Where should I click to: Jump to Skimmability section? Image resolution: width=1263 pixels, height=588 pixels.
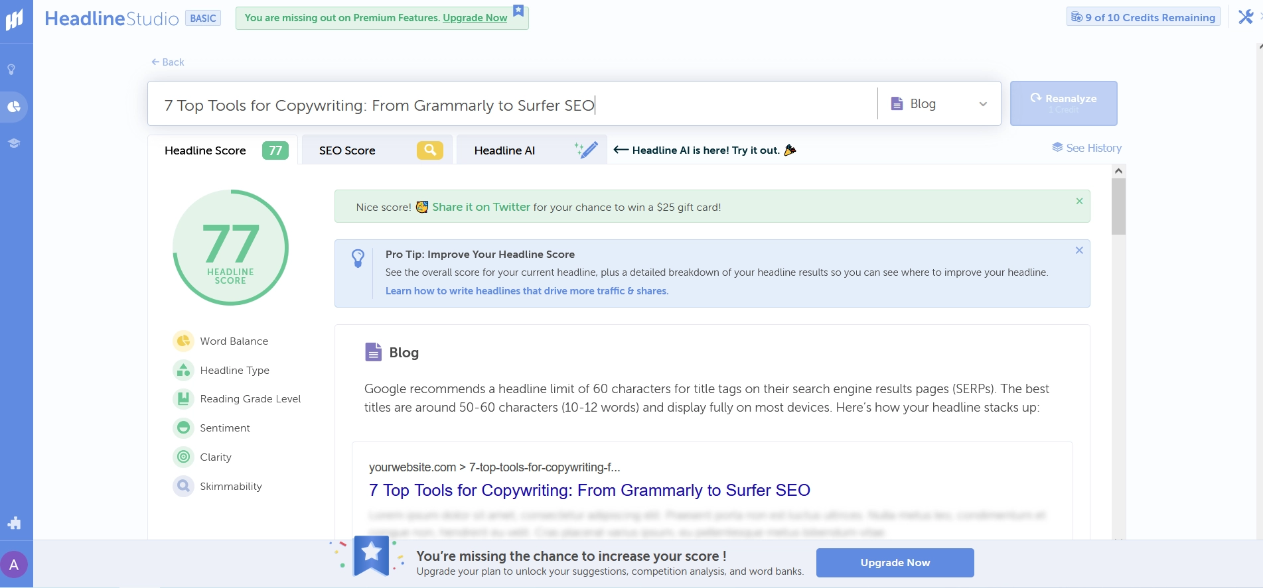231,486
